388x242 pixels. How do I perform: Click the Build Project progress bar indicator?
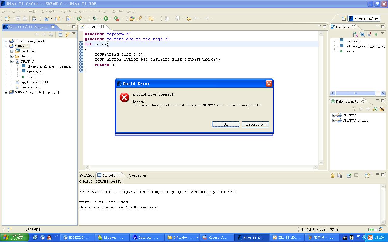pos(373,230)
